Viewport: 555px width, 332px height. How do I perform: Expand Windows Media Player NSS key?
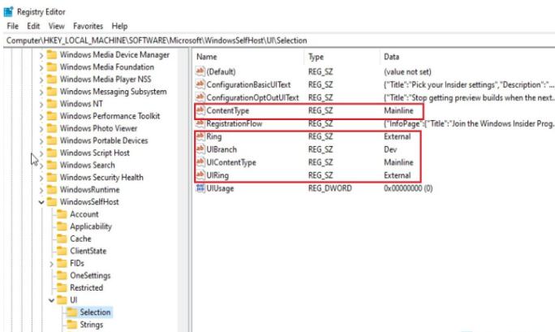[x=41, y=80]
